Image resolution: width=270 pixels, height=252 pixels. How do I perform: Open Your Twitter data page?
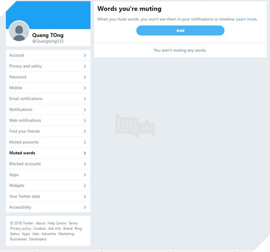pos(48,196)
